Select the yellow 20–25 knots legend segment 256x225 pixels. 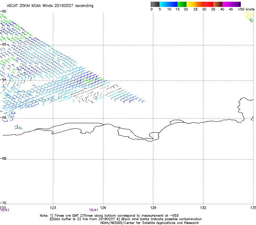coord(191,4)
